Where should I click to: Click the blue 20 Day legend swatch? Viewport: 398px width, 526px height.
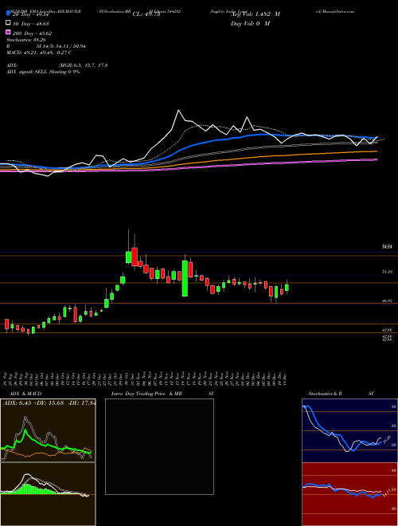point(8,14)
